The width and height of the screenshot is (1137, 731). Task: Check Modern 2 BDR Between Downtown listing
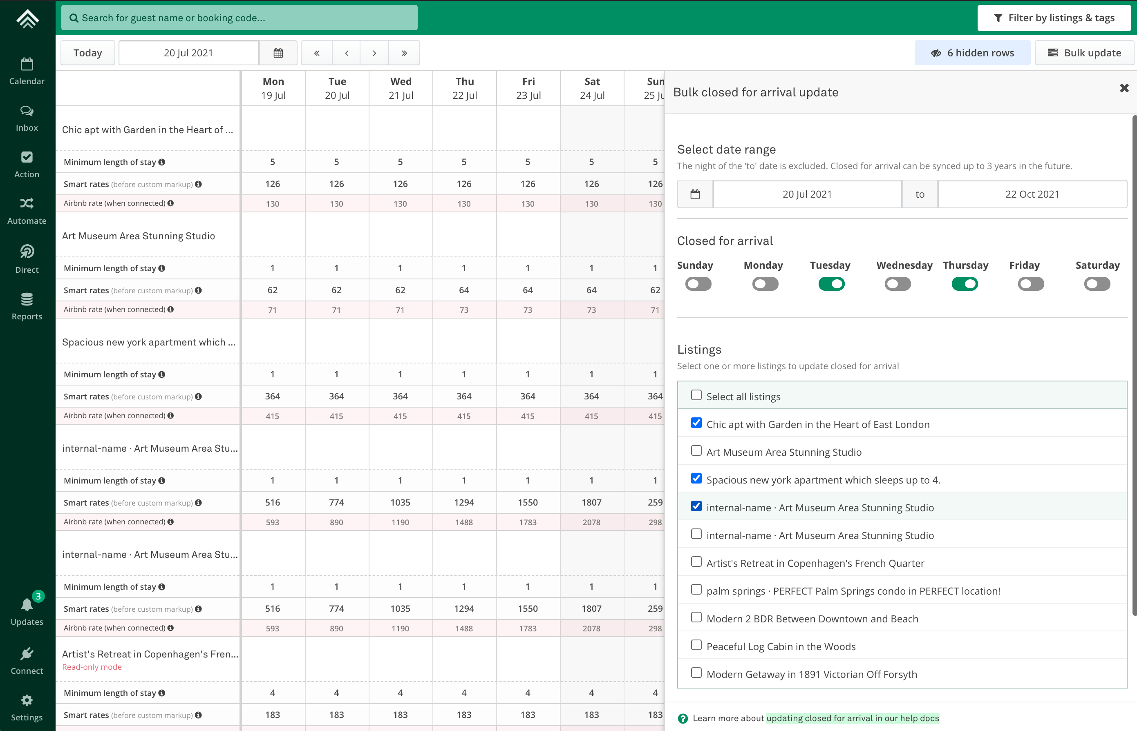(x=696, y=617)
